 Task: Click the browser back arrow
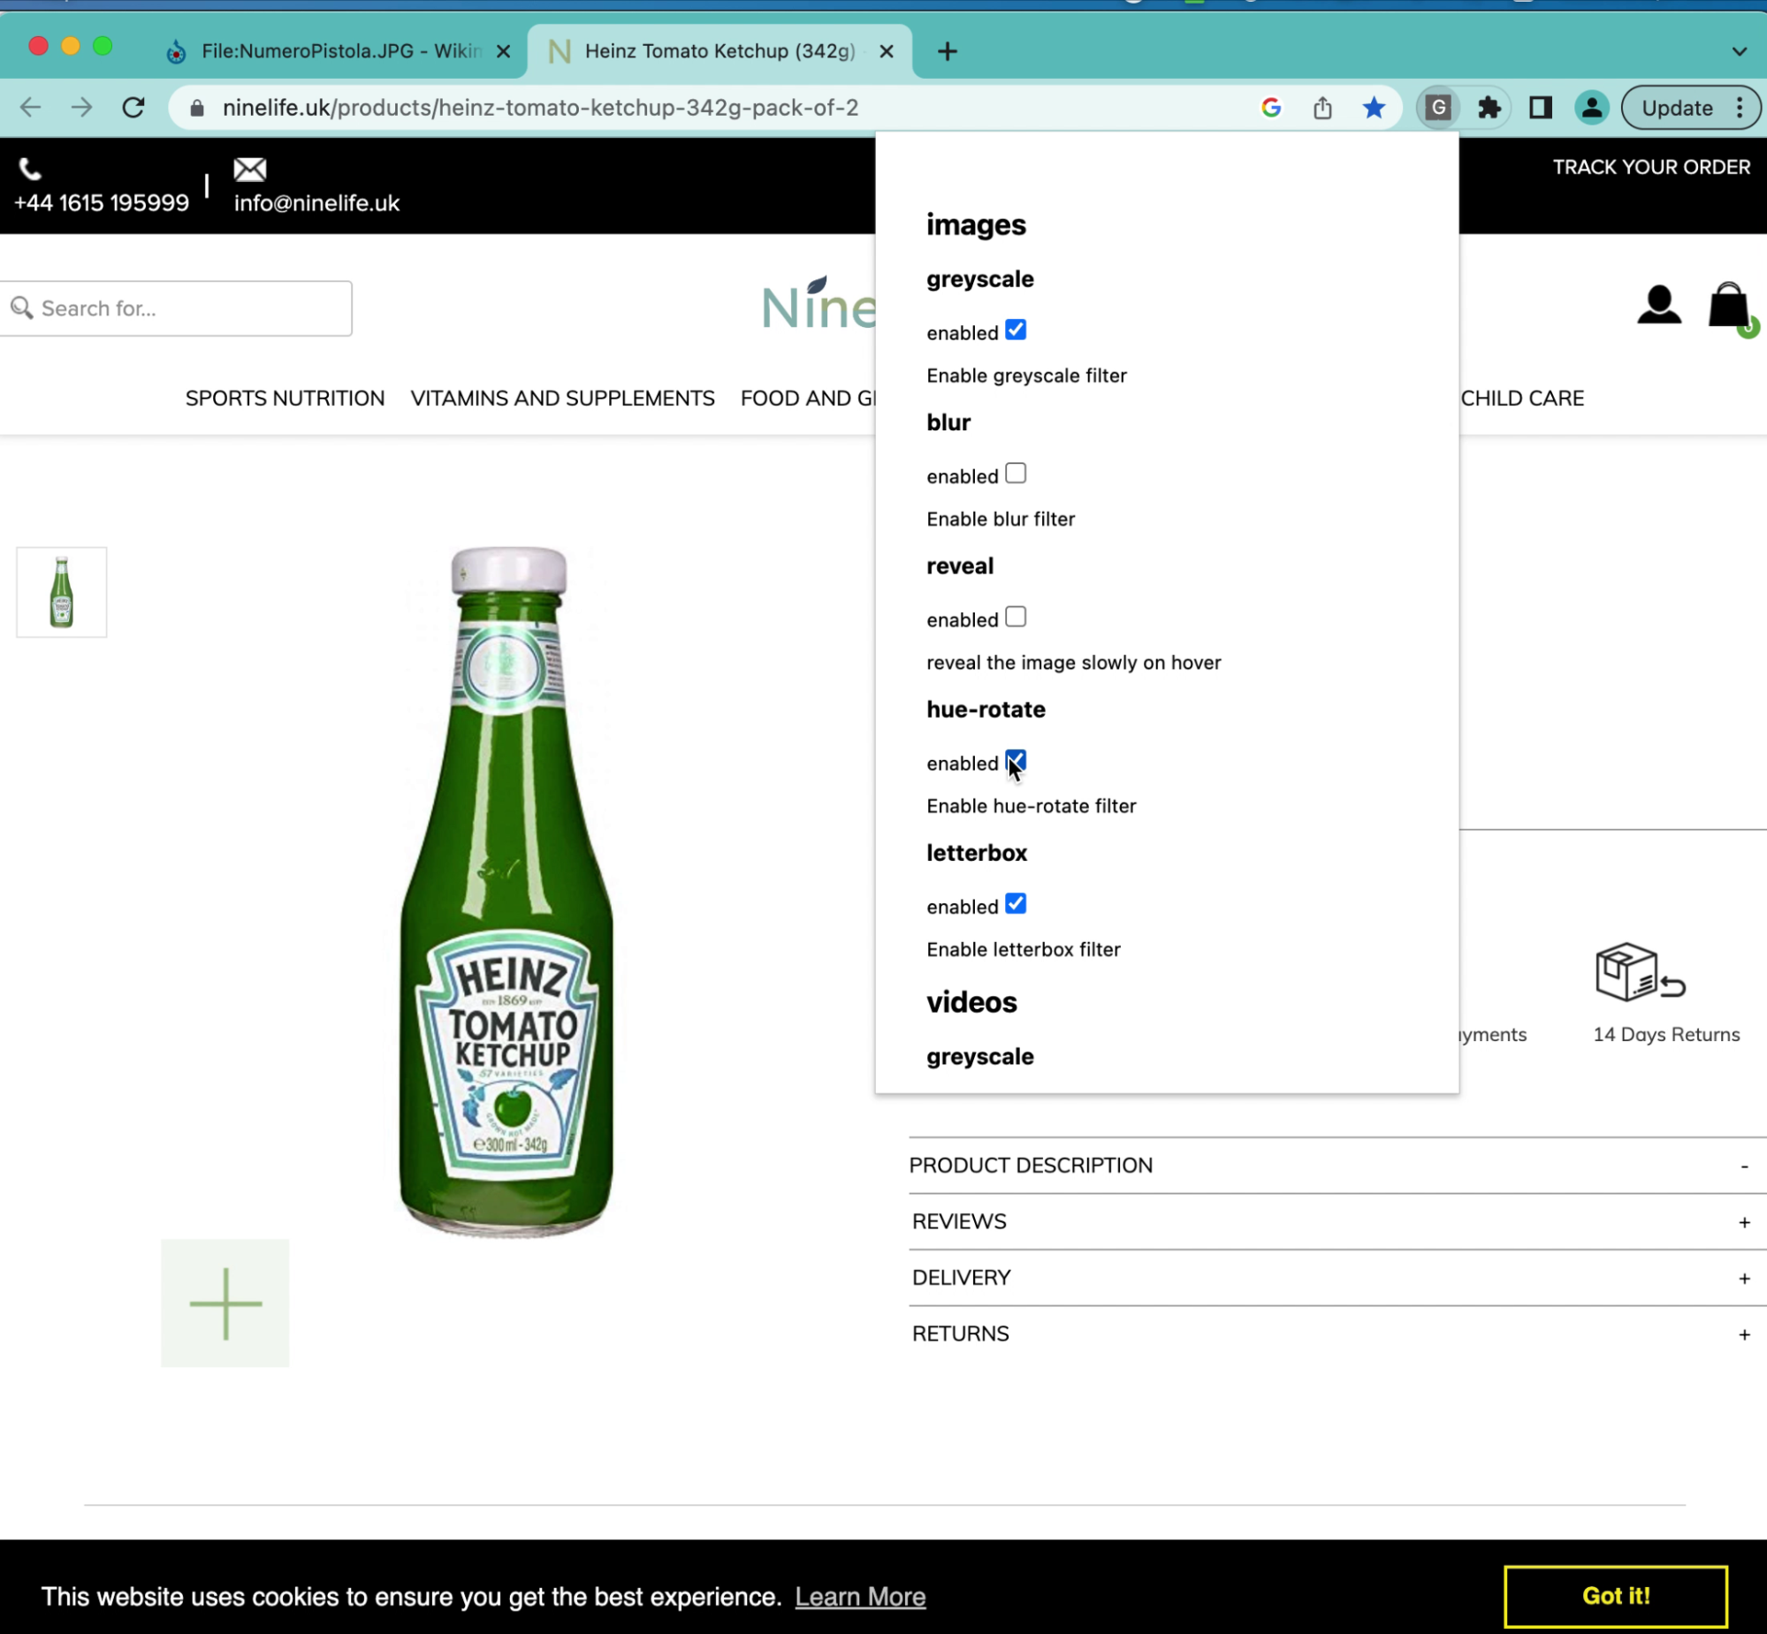click(31, 108)
